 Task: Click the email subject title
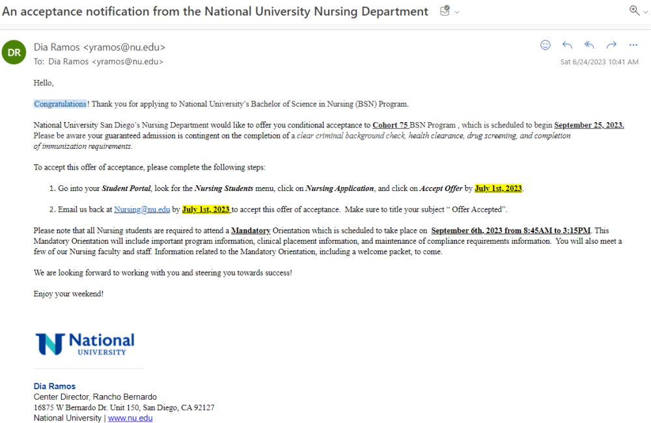(215, 11)
